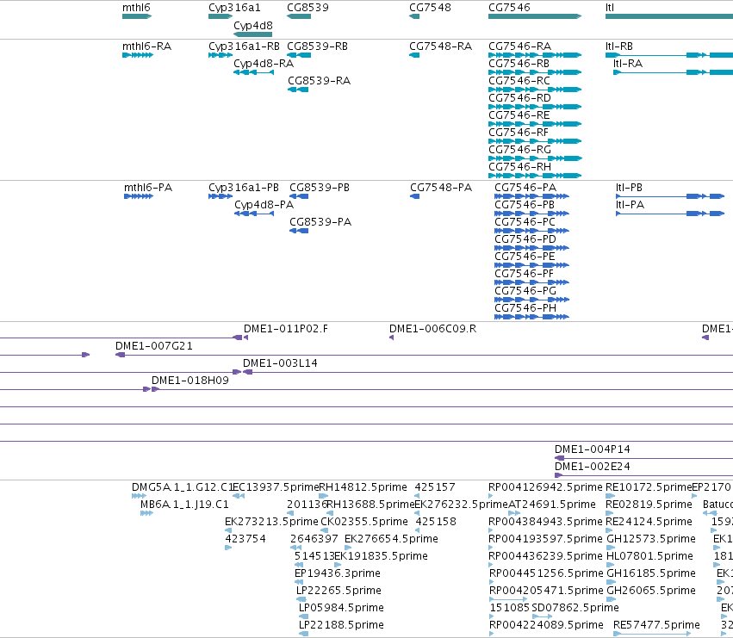Viewport: 733px width, 638px height.
Task: Select EST MB6A.1_1.J19.C1
Action: [146, 513]
